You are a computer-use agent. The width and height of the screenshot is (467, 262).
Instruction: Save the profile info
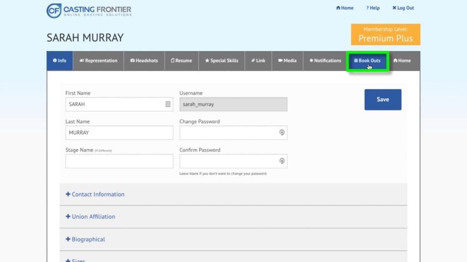click(x=383, y=100)
